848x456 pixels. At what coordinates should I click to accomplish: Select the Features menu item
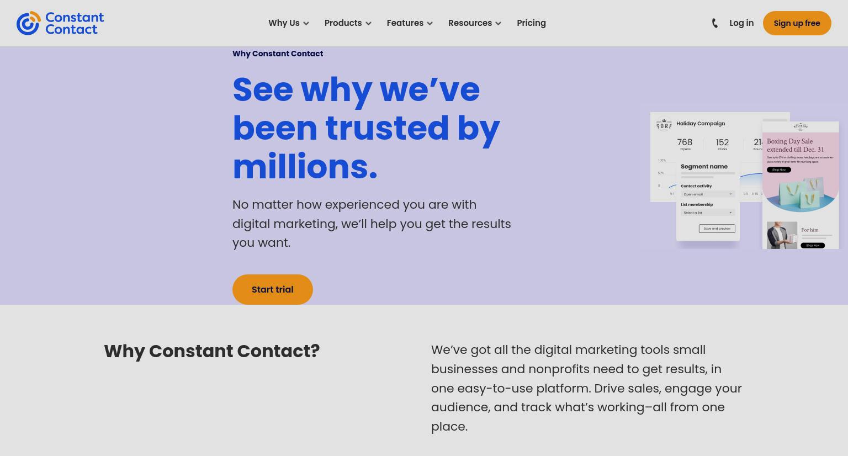tap(405, 23)
